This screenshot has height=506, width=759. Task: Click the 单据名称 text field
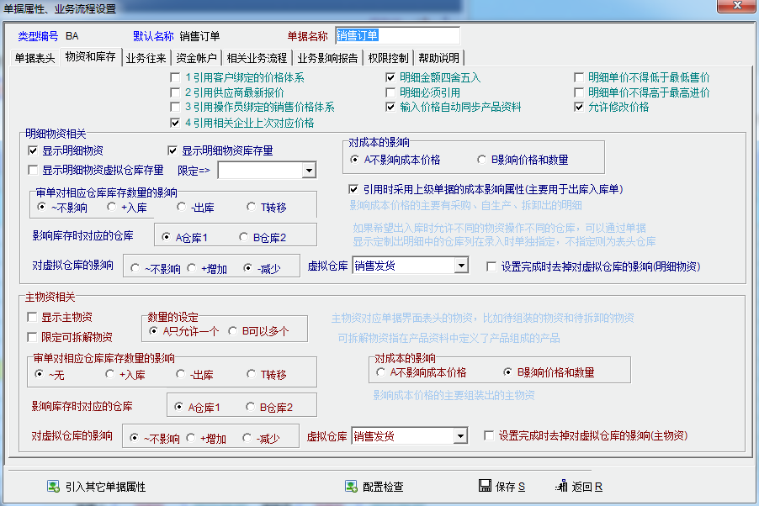click(x=397, y=35)
